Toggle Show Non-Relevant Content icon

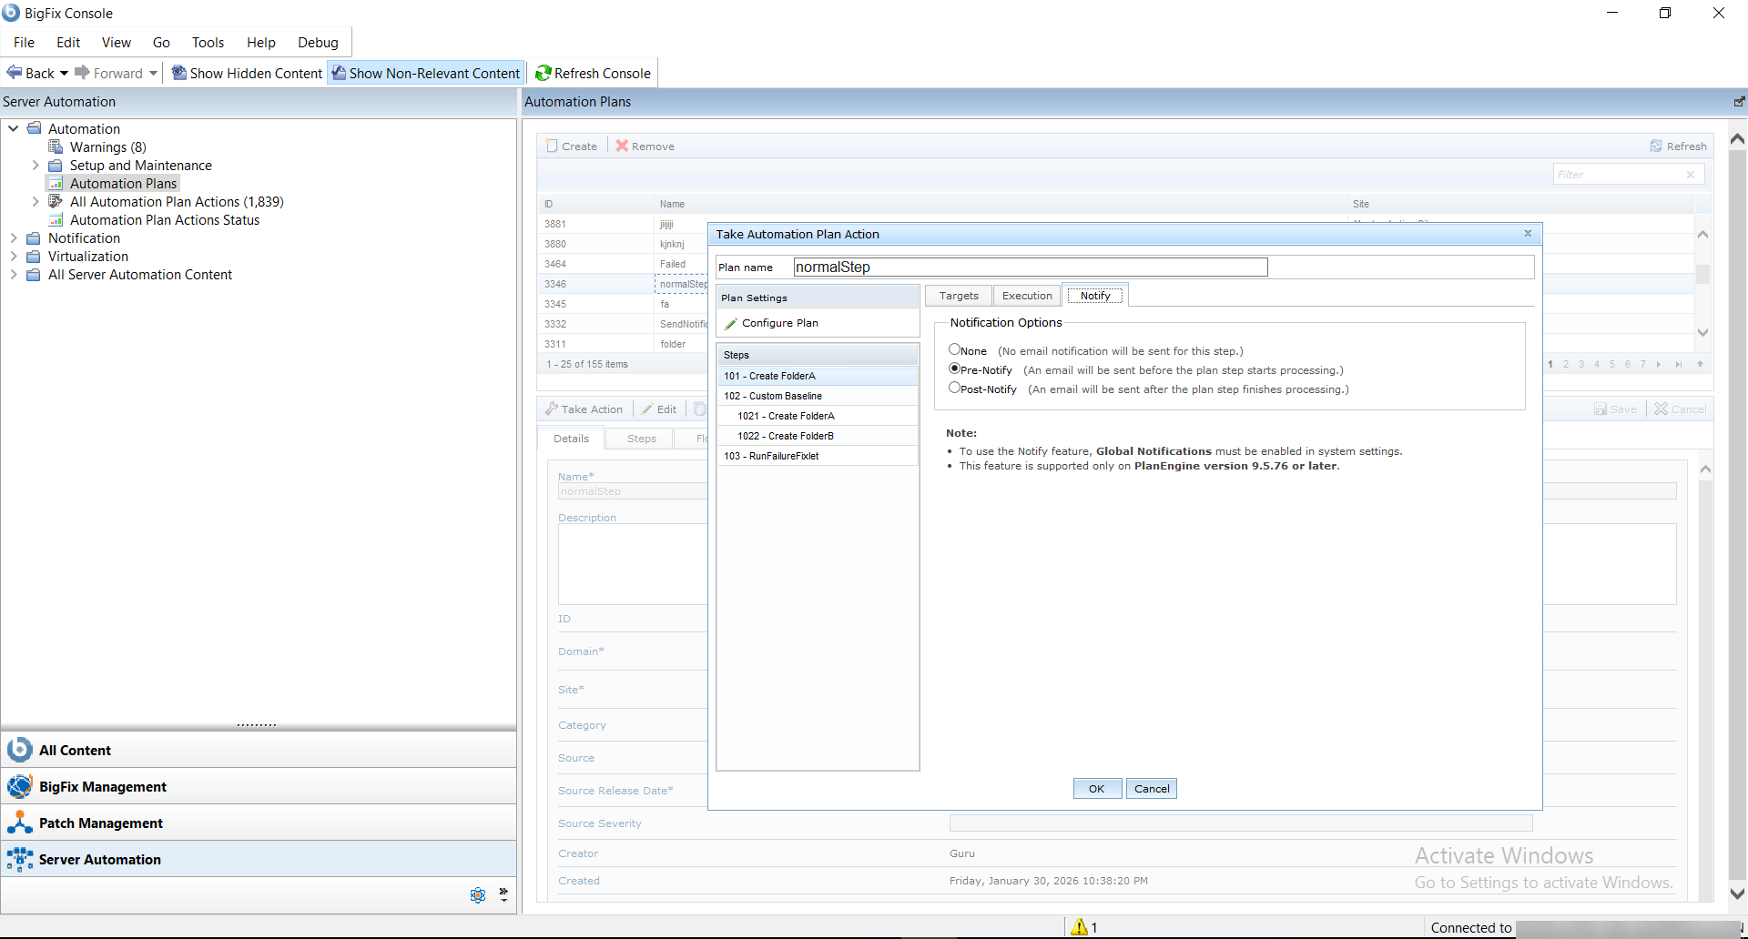[x=339, y=74]
